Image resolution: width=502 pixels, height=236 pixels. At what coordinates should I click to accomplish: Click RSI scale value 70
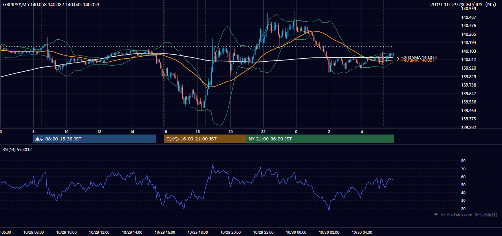click(463, 169)
